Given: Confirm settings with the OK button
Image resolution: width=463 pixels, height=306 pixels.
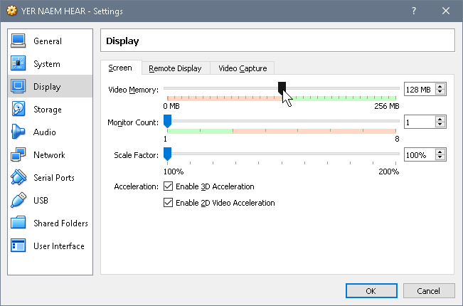Looking at the screenshot, I should pyautogui.click(x=371, y=291).
